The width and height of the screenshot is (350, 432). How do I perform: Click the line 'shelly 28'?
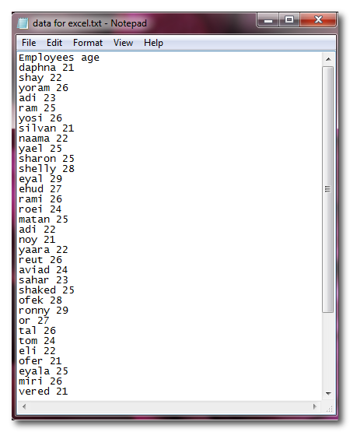coord(46,169)
